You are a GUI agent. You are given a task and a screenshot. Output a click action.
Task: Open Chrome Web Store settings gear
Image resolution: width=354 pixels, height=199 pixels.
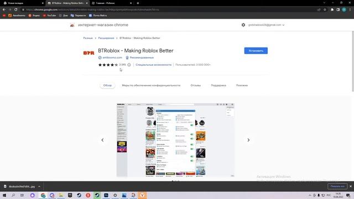tap(243, 25)
